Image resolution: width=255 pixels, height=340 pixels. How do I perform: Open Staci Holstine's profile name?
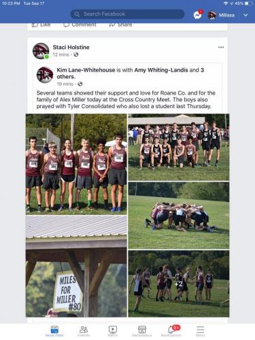click(71, 47)
